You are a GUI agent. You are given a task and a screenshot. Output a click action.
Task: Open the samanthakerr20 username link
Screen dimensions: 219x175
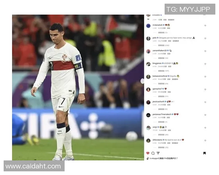160,50
